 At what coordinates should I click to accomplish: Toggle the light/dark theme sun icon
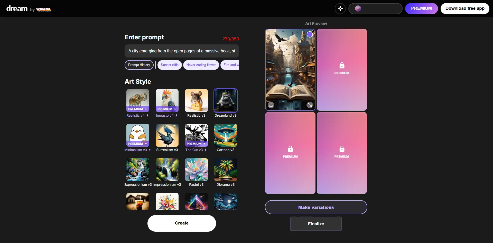(x=340, y=8)
